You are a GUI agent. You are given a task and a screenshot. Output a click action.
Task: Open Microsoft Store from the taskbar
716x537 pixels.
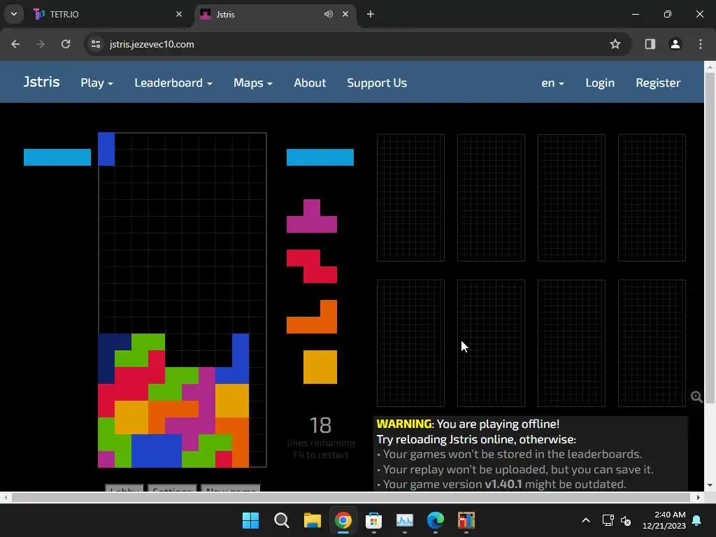pos(373,520)
